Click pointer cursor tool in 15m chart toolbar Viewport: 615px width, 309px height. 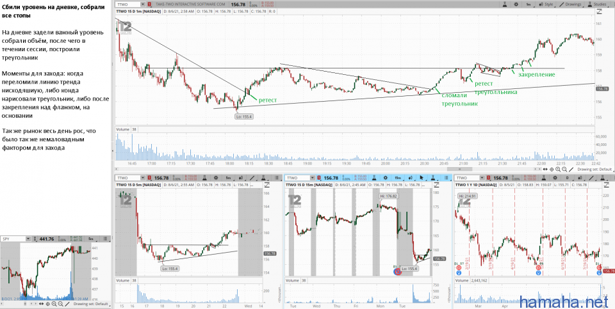point(422,178)
